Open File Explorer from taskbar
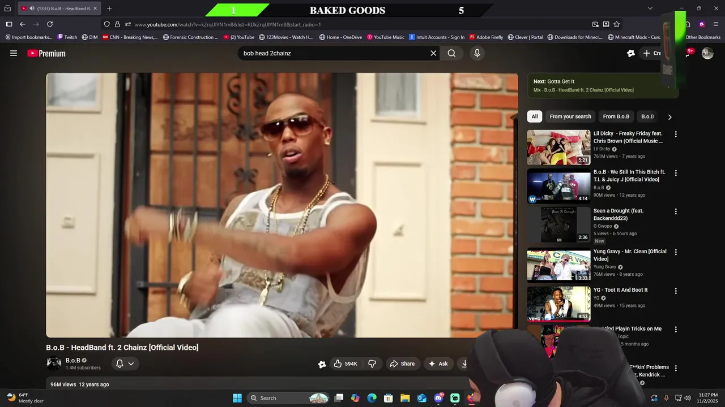This screenshot has height=407, width=725. (405, 398)
